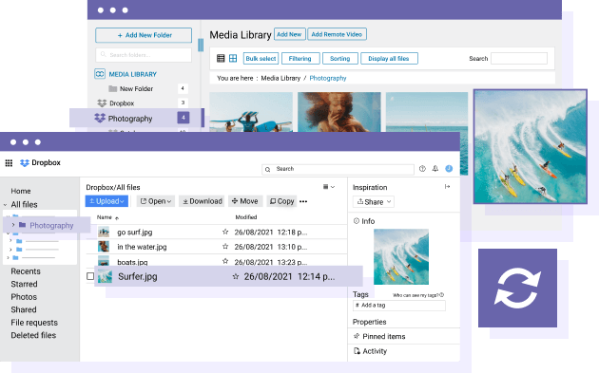Click the Media Library infinity icon
The image size is (599, 373).
tap(100, 74)
